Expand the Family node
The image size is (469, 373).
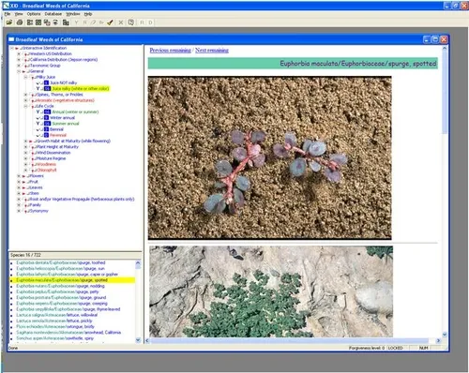coord(19,205)
